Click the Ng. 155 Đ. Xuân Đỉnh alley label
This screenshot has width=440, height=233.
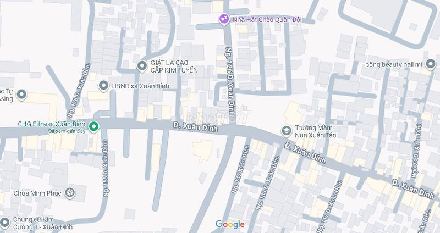click(x=106, y=168)
